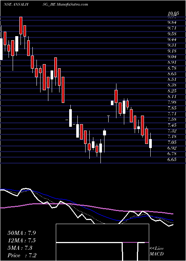Click the 7.58 price axis label
Viewport: 186px width, 261px height.
[x=172, y=120]
